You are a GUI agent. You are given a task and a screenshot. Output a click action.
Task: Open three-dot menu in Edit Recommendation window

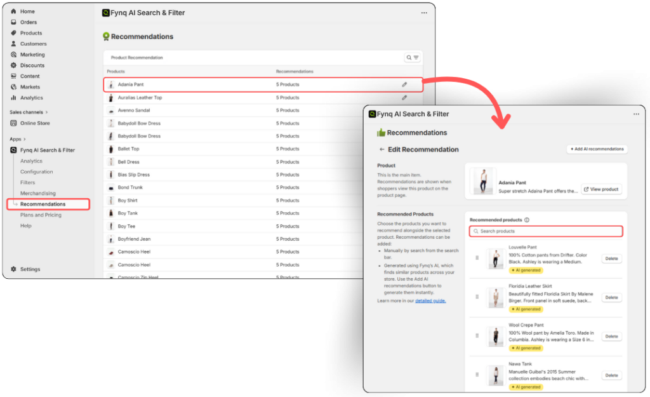pos(636,114)
